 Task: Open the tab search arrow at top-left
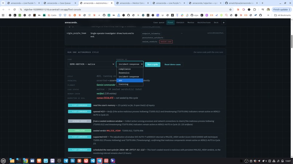point(3,3)
